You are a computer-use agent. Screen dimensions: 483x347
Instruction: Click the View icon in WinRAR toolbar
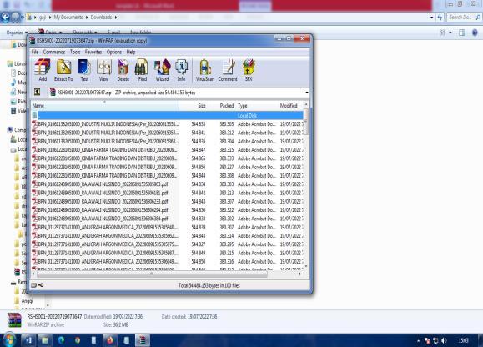[103, 70]
